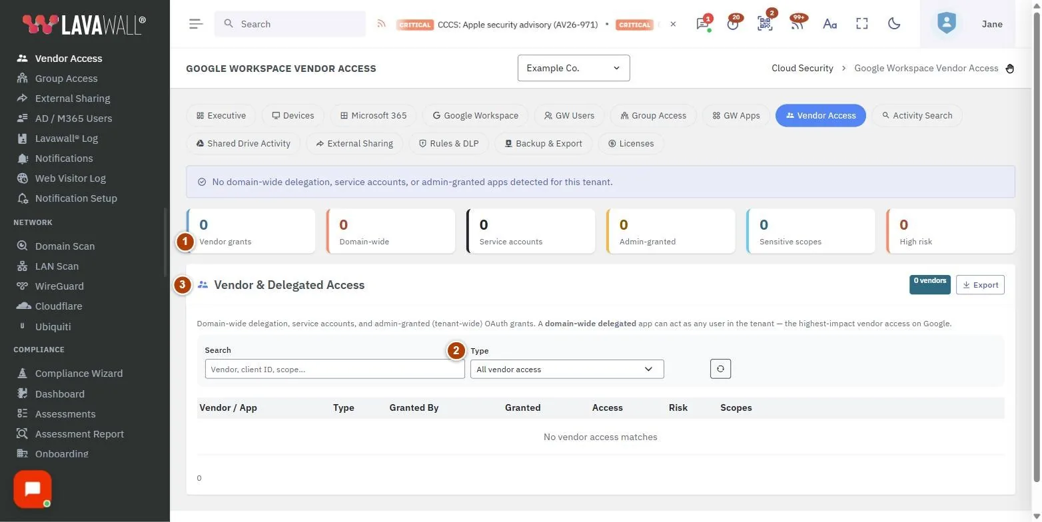The height and width of the screenshot is (522, 1042).
Task: Open Onboarding in the sidebar
Action: (x=61, y=454)
